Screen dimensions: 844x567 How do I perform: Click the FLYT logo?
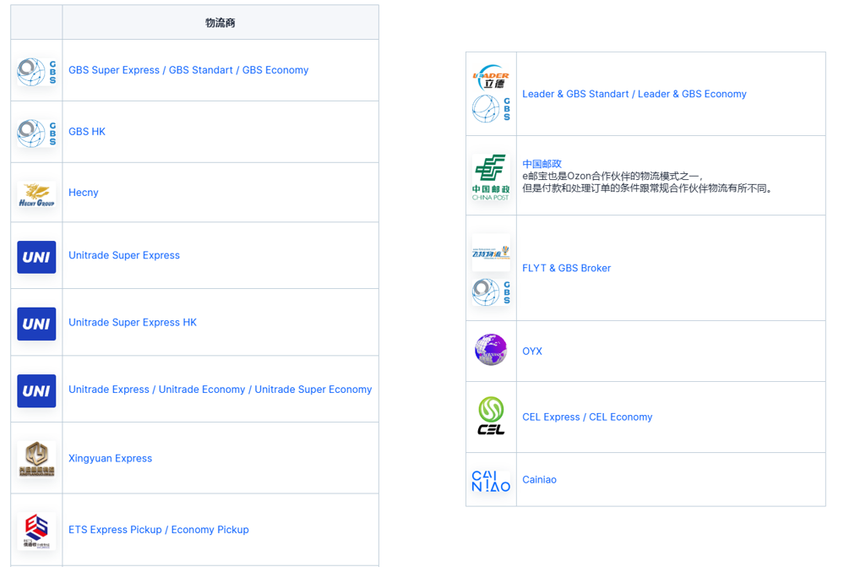[491, 253]
